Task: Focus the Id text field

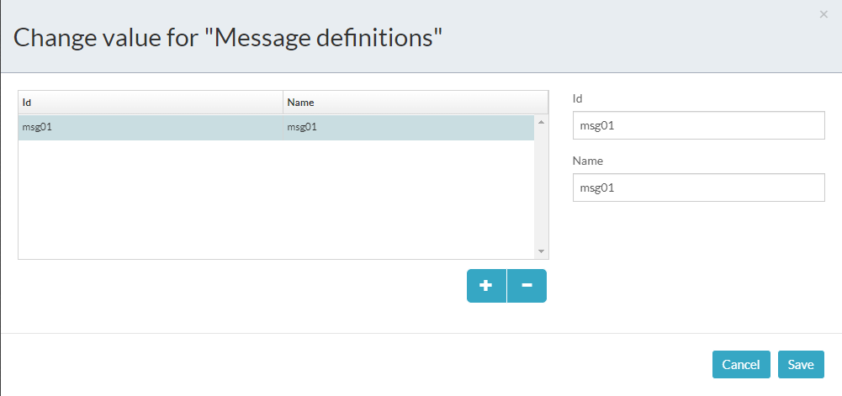Action: point(698,126)
